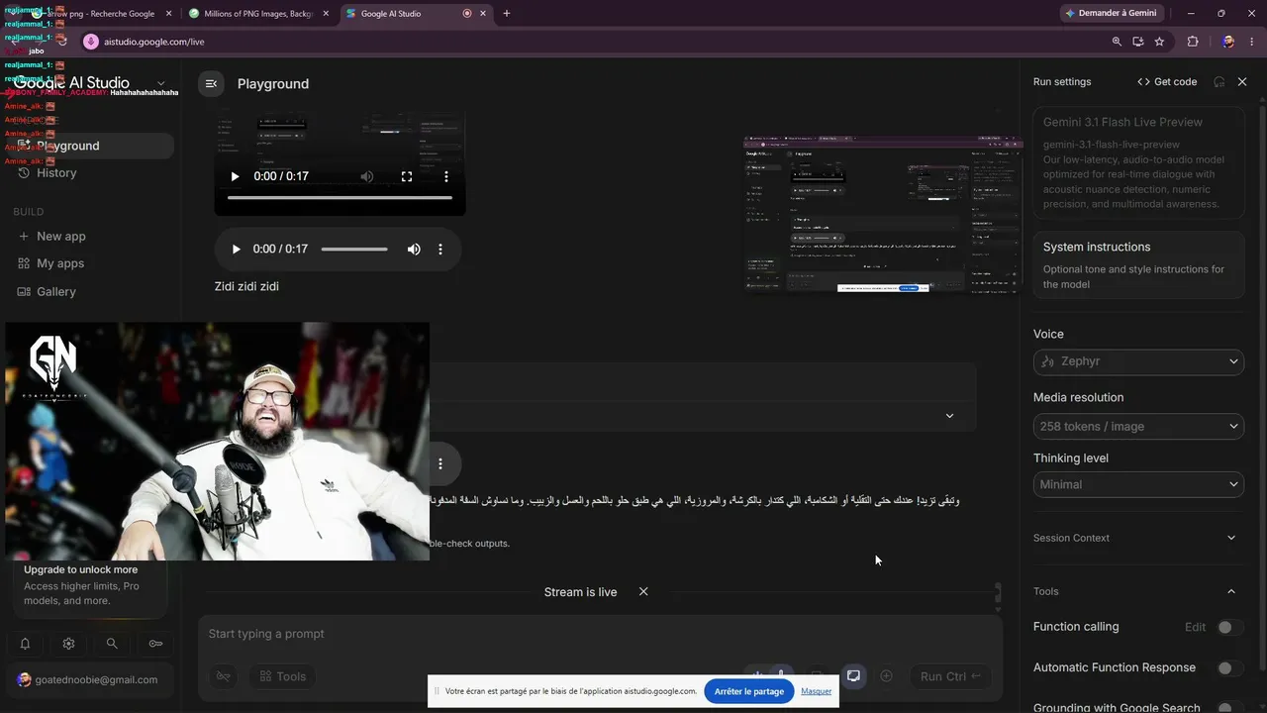Click the site info icon in address bar
Viewport: 1267px width, 713px height.
click(x=91, y=42)
